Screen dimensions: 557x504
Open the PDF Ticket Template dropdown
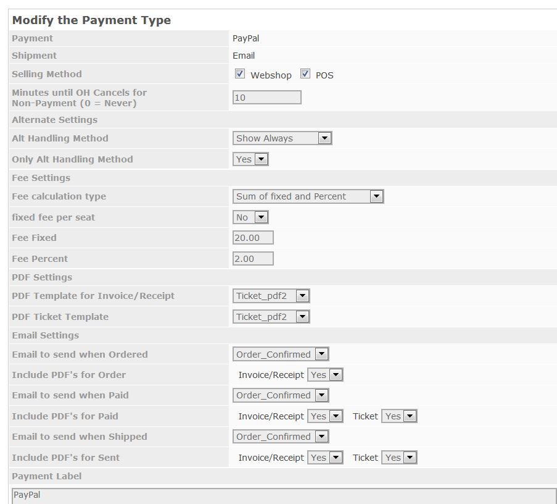pyautogui.click(x=271, y=317)
